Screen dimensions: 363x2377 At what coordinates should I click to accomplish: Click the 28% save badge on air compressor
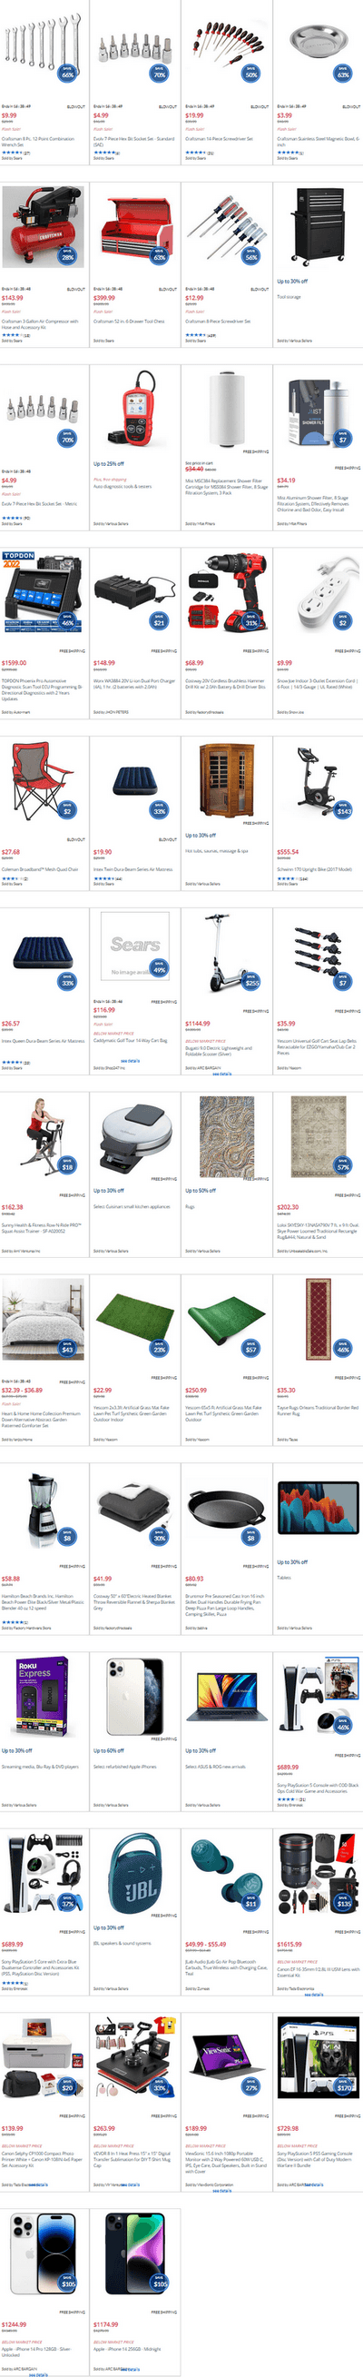coord(67,255)
